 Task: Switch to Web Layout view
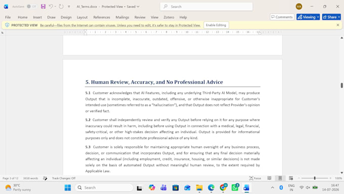[x=291, y=178]
